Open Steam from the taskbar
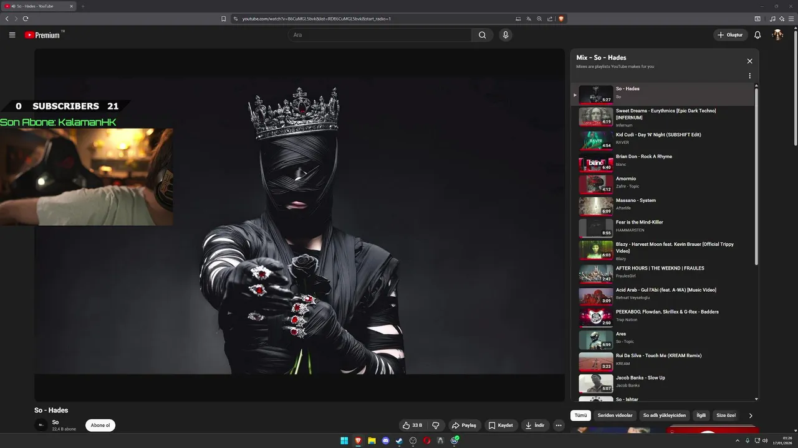 (x=399, y=441)
